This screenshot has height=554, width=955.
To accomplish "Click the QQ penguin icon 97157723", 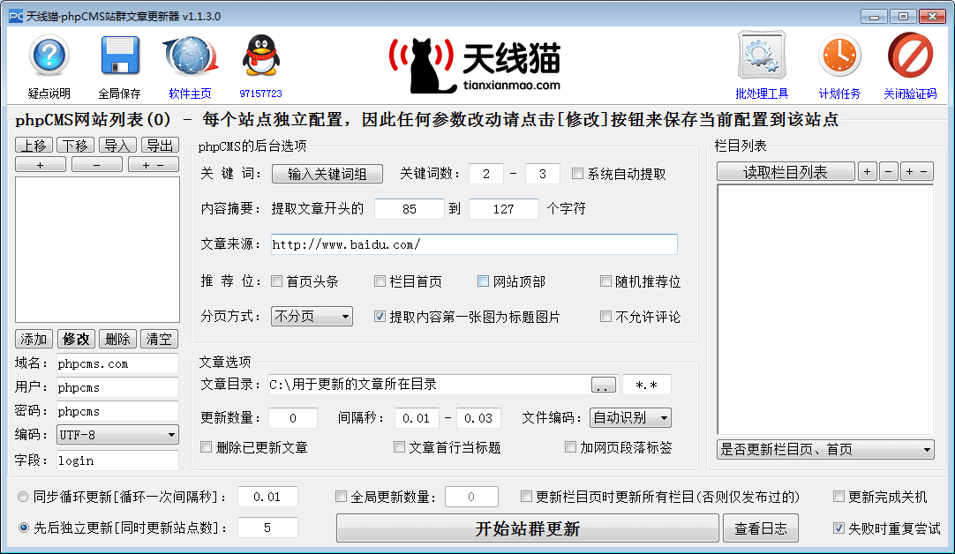I will [x=260, y=56].
